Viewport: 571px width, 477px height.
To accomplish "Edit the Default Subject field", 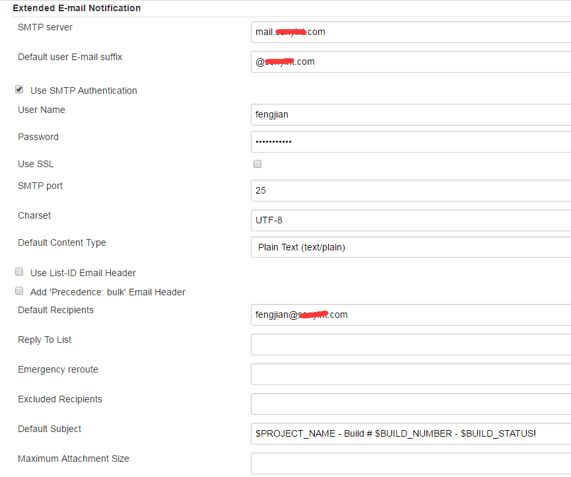I will tap(411, 433).
